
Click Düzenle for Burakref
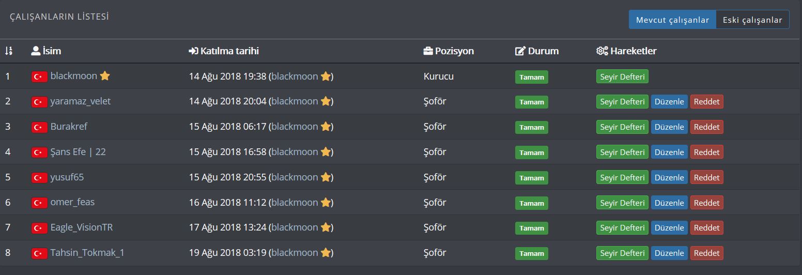coord(669,127)
